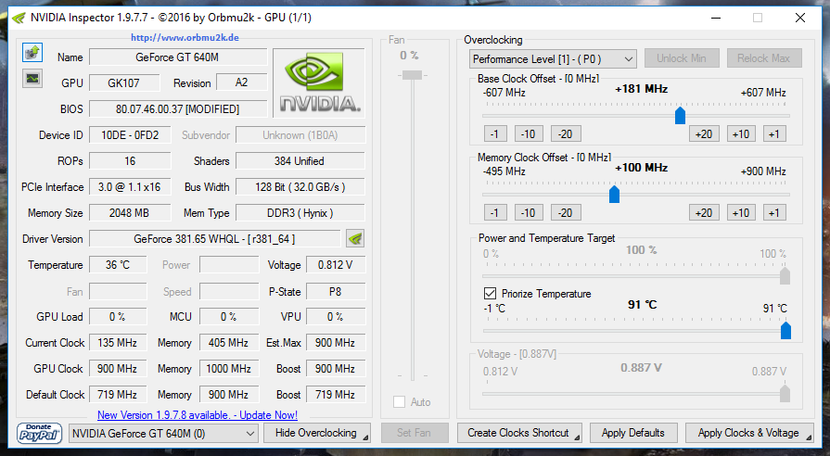Enable the Auto fan checkbox
This screenshot has height=456, width=830.
pos(399,402)
